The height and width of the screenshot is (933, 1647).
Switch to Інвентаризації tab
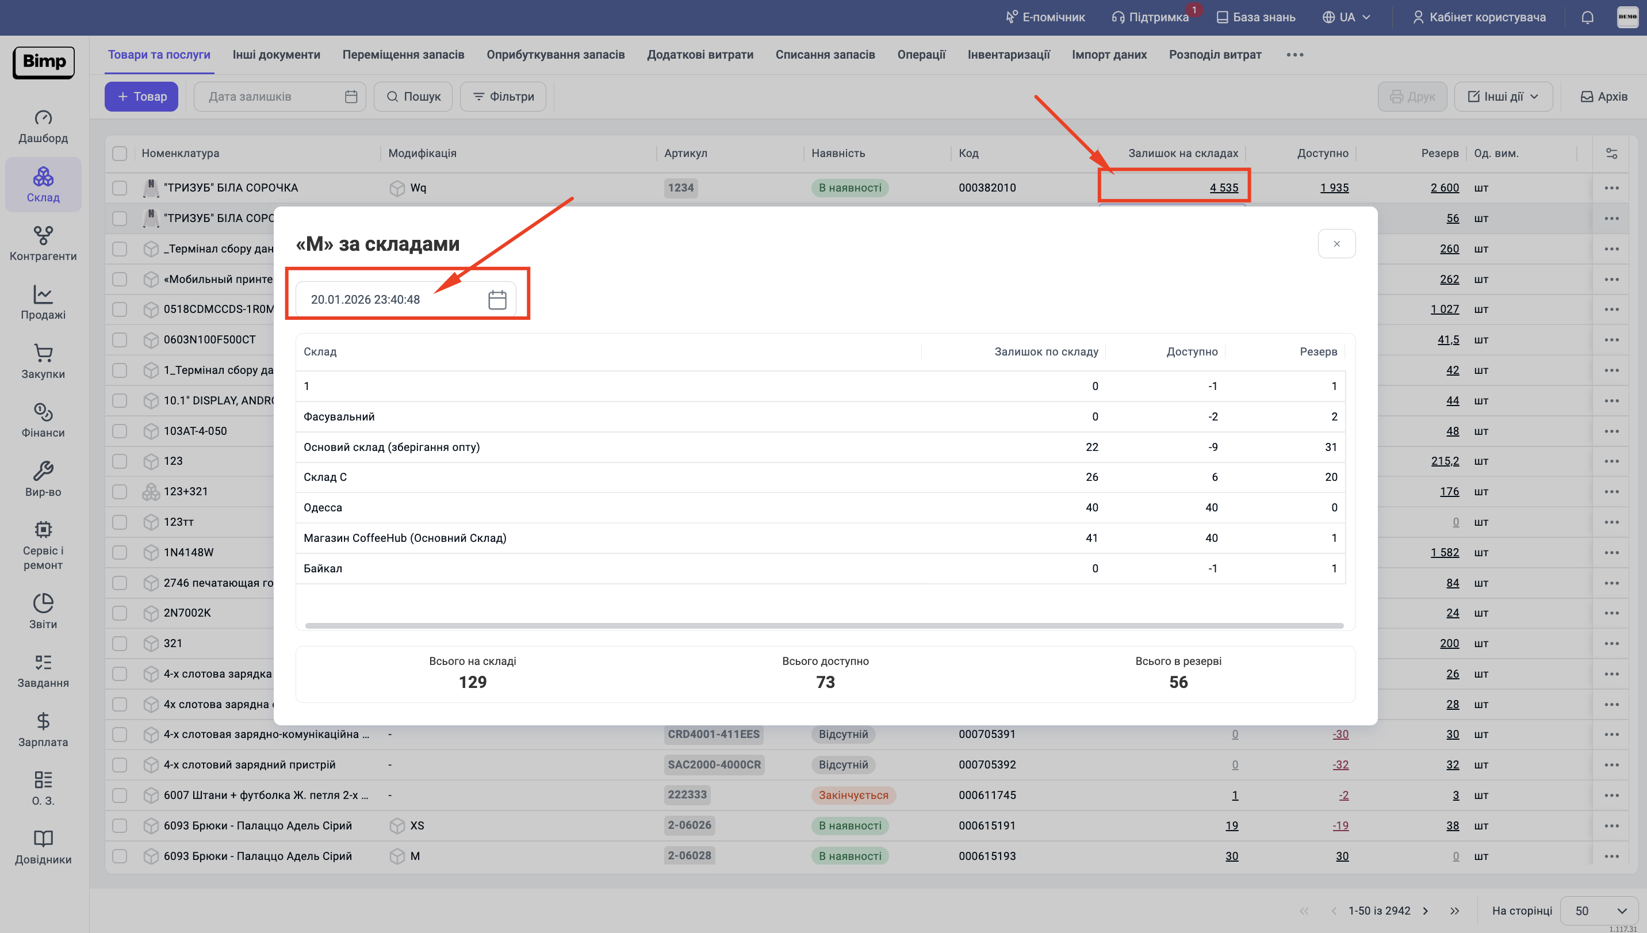1008,55
